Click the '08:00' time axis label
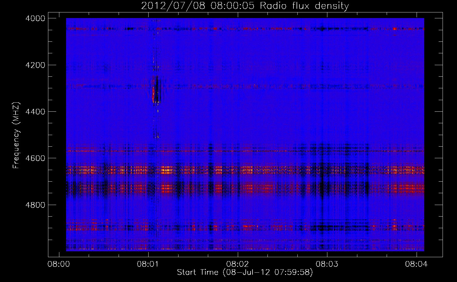The width and height of the screenshot is (457, 282). click(x=59, y=264)
